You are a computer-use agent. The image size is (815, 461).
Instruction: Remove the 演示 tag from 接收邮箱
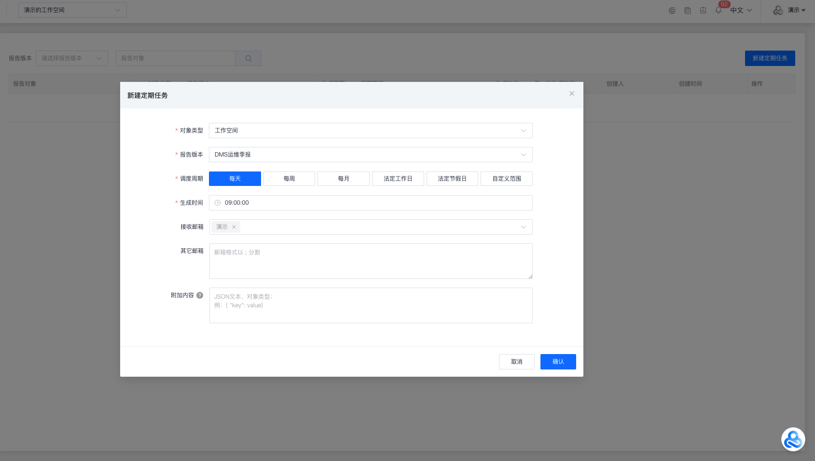click(x=234, y=227)
